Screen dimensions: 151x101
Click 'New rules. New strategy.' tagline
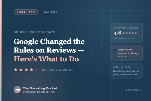pos(58,70)
